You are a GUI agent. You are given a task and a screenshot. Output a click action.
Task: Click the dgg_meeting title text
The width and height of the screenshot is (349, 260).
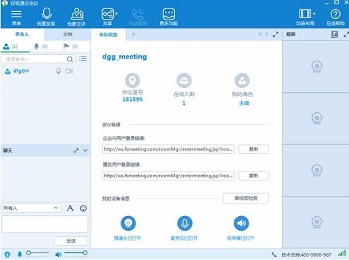click(x=124, y=56)
